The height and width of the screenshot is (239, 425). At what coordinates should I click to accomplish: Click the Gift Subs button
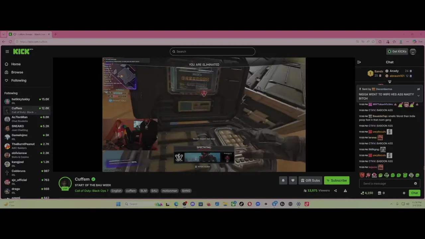coord(310,180)
